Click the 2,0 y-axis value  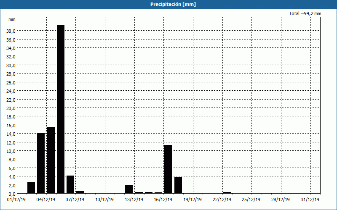(12, 185)
